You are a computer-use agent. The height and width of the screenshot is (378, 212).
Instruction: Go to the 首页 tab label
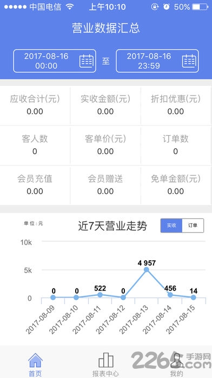[x=35, y=374]
